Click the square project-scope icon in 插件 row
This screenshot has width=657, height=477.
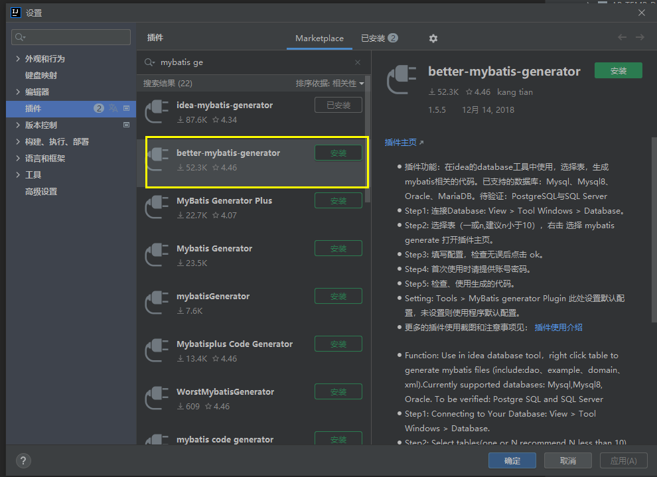tap(127, 108)
